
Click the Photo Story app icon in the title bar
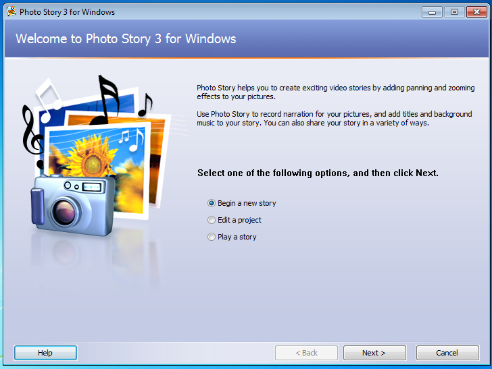click(11, 11)
